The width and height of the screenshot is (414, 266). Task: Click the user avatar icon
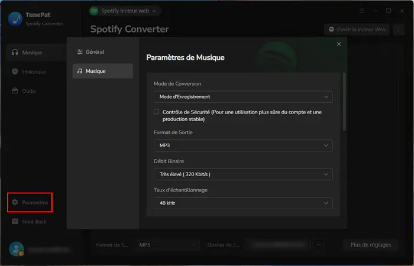[16, 249]
